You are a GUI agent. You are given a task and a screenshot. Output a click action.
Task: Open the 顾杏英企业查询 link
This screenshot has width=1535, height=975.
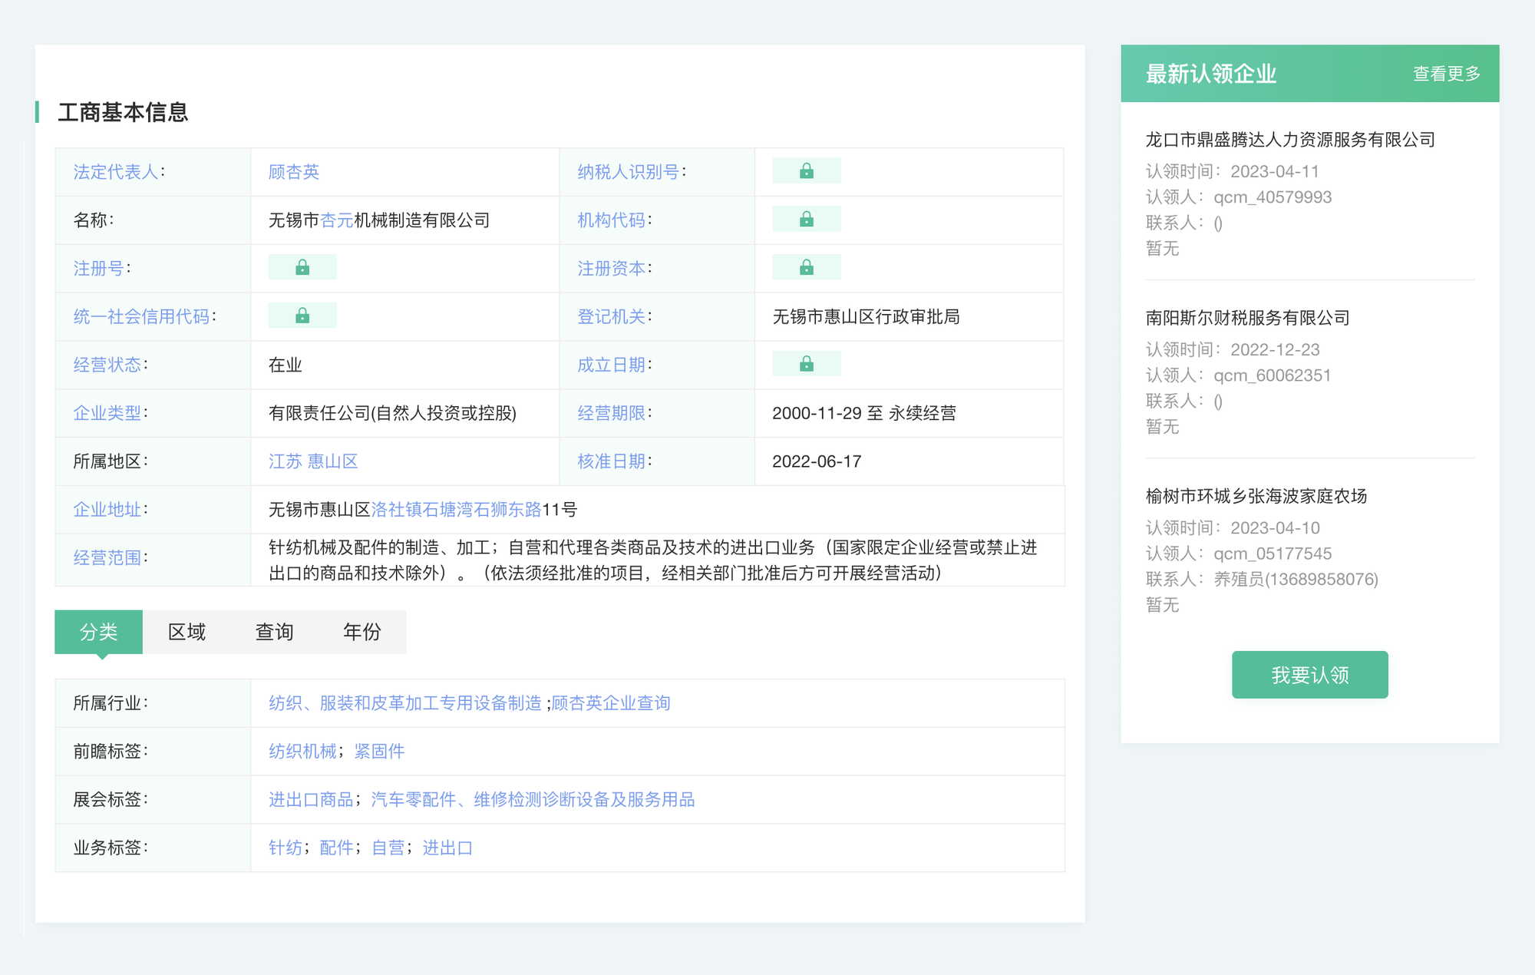pos(611,703)
